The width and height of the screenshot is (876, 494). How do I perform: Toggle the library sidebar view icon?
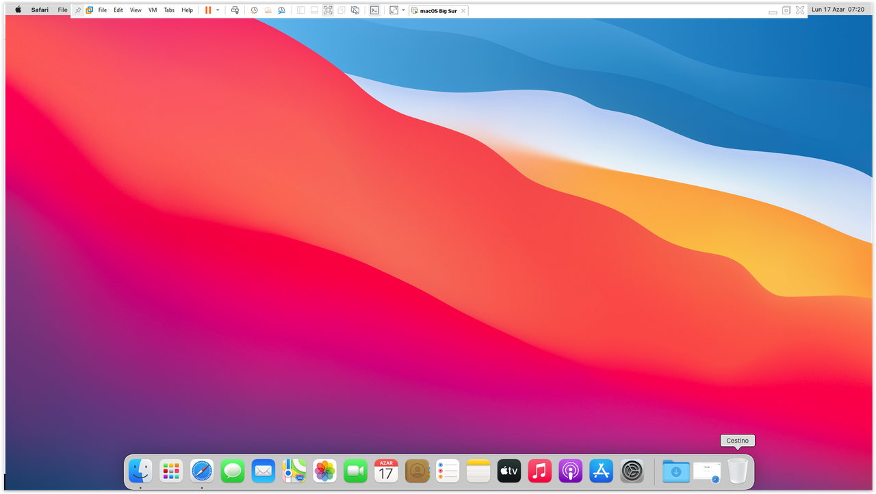(300, 10)
